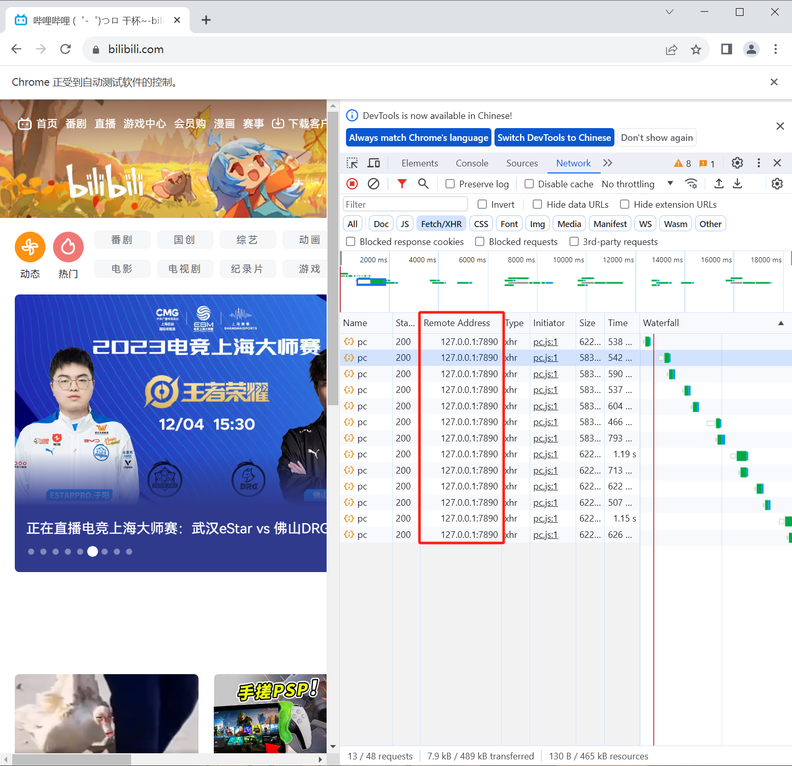Image resolution: width=792 pixels, height=766 pixels.
Task: Close the DevTools panel
Action: [x=777, y=163]
